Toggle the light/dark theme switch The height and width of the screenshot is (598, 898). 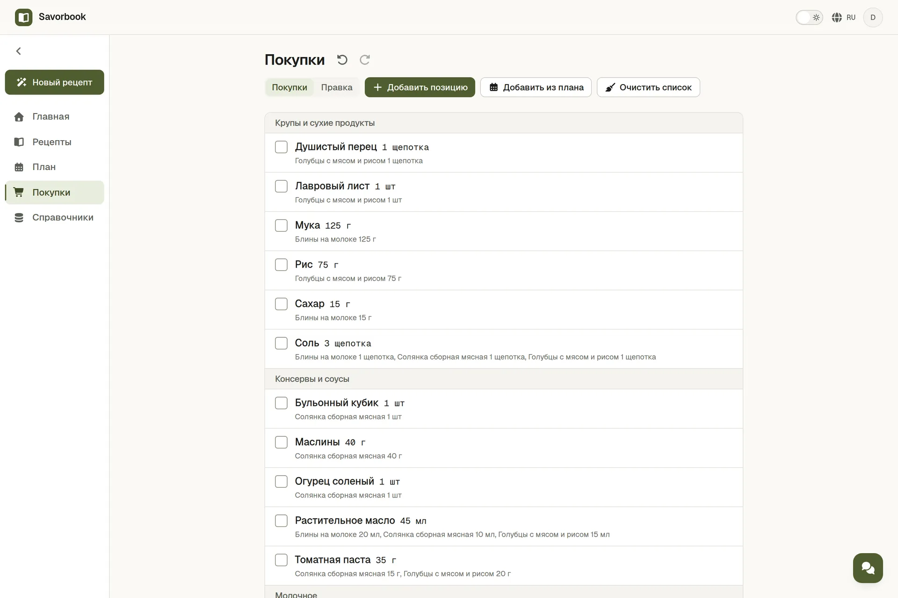809,17
